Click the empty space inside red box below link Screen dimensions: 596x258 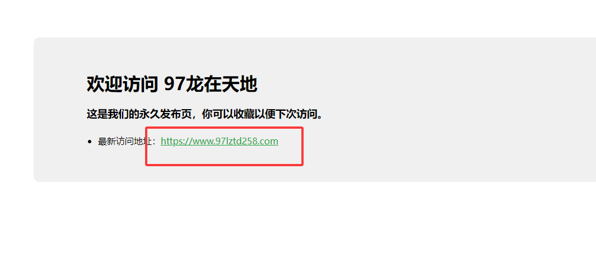coord(224,156)
